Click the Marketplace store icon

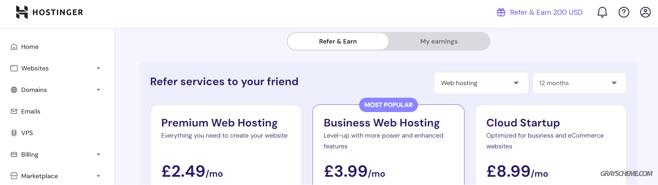14,176
